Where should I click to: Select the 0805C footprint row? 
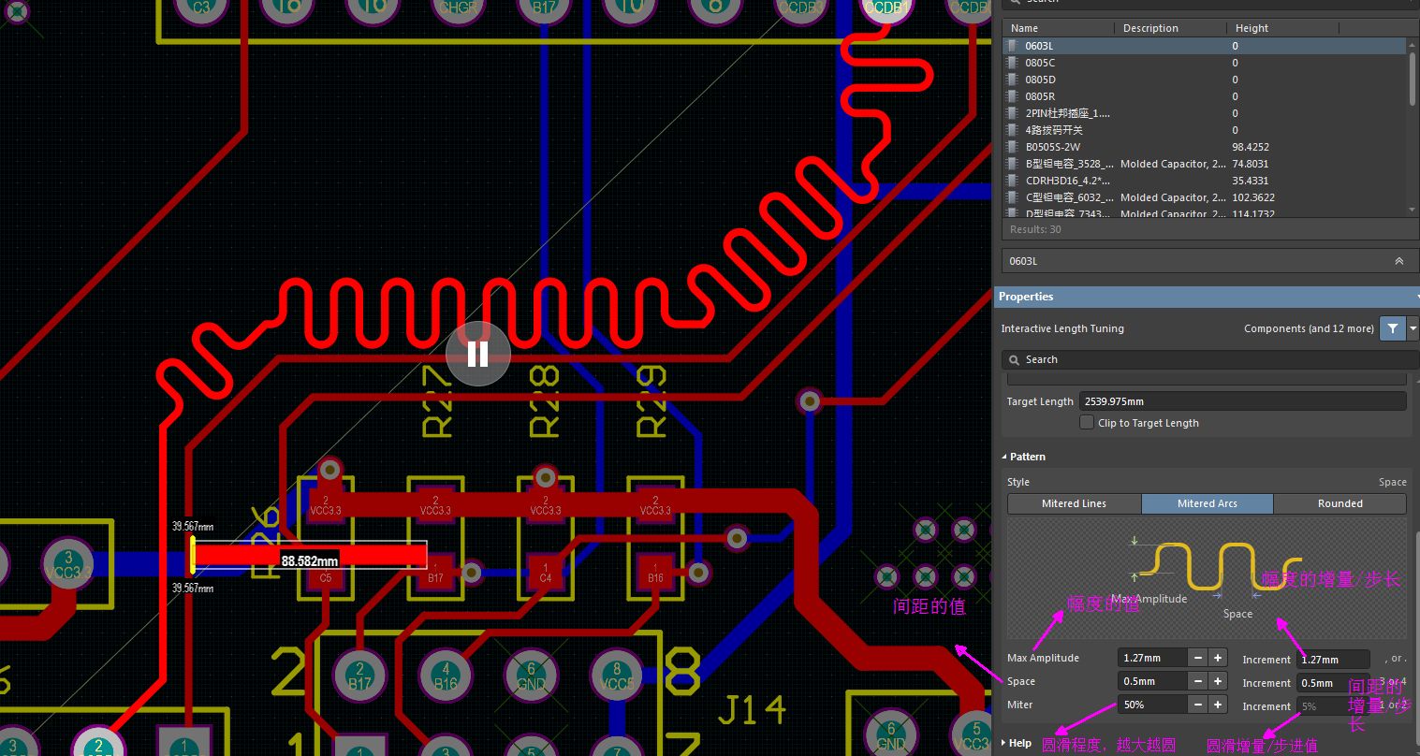tap(1204, 63)
